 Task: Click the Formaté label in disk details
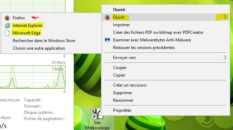[33, 106]
